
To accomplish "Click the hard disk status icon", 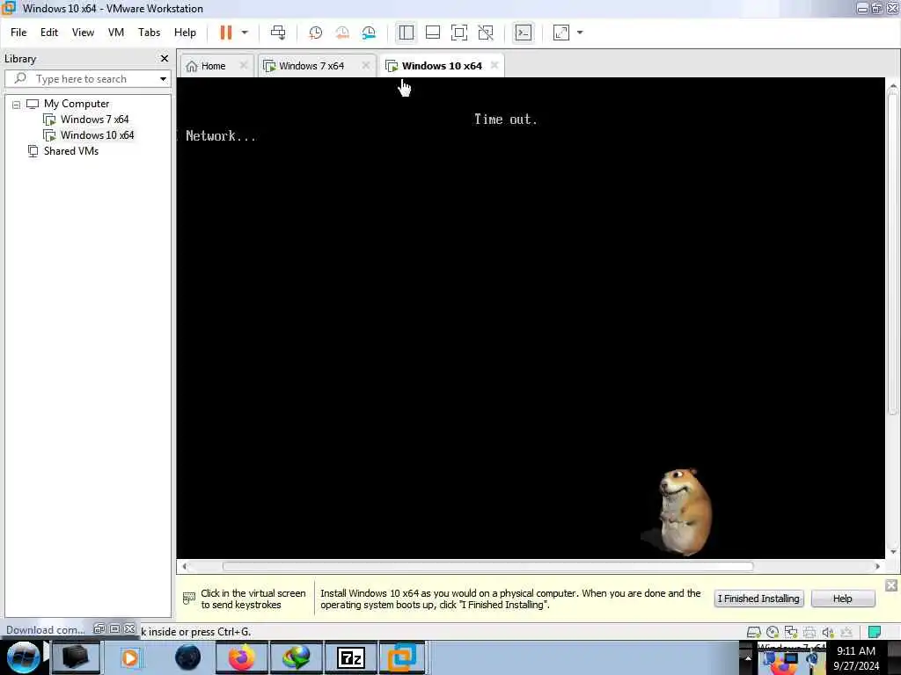I will [x=754, y=632].
